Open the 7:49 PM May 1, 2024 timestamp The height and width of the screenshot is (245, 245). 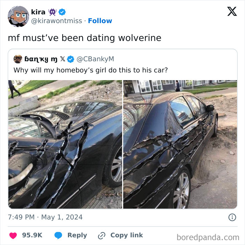tap(45, 217)
